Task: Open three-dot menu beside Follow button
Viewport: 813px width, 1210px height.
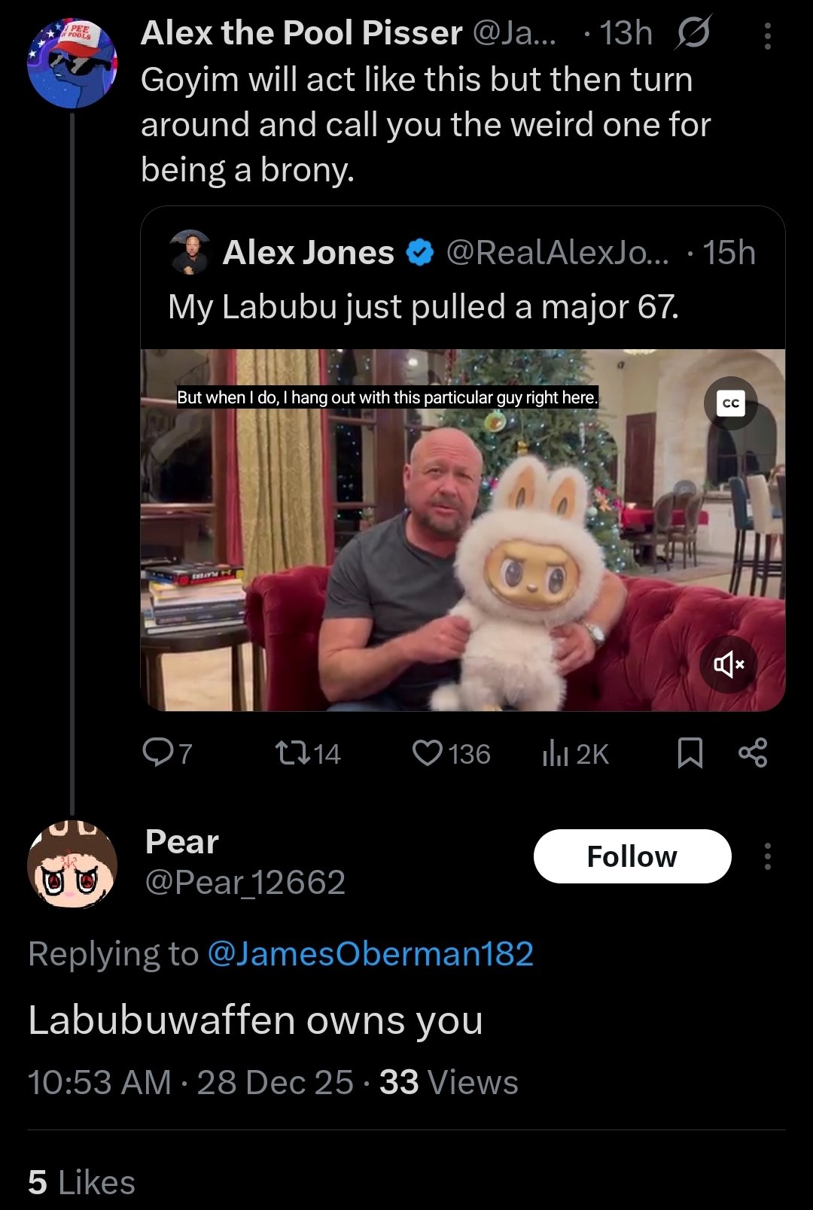Action: 767,856
